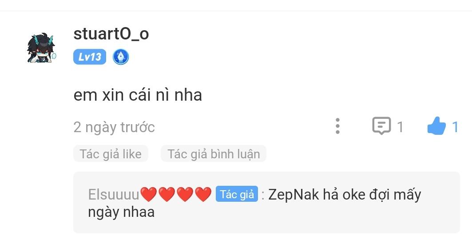Select the "Tác giả bình luận" tag
472x243 pixels.
214,154
